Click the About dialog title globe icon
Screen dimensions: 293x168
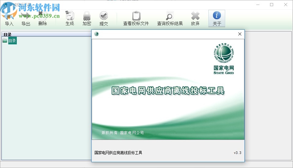97,34
